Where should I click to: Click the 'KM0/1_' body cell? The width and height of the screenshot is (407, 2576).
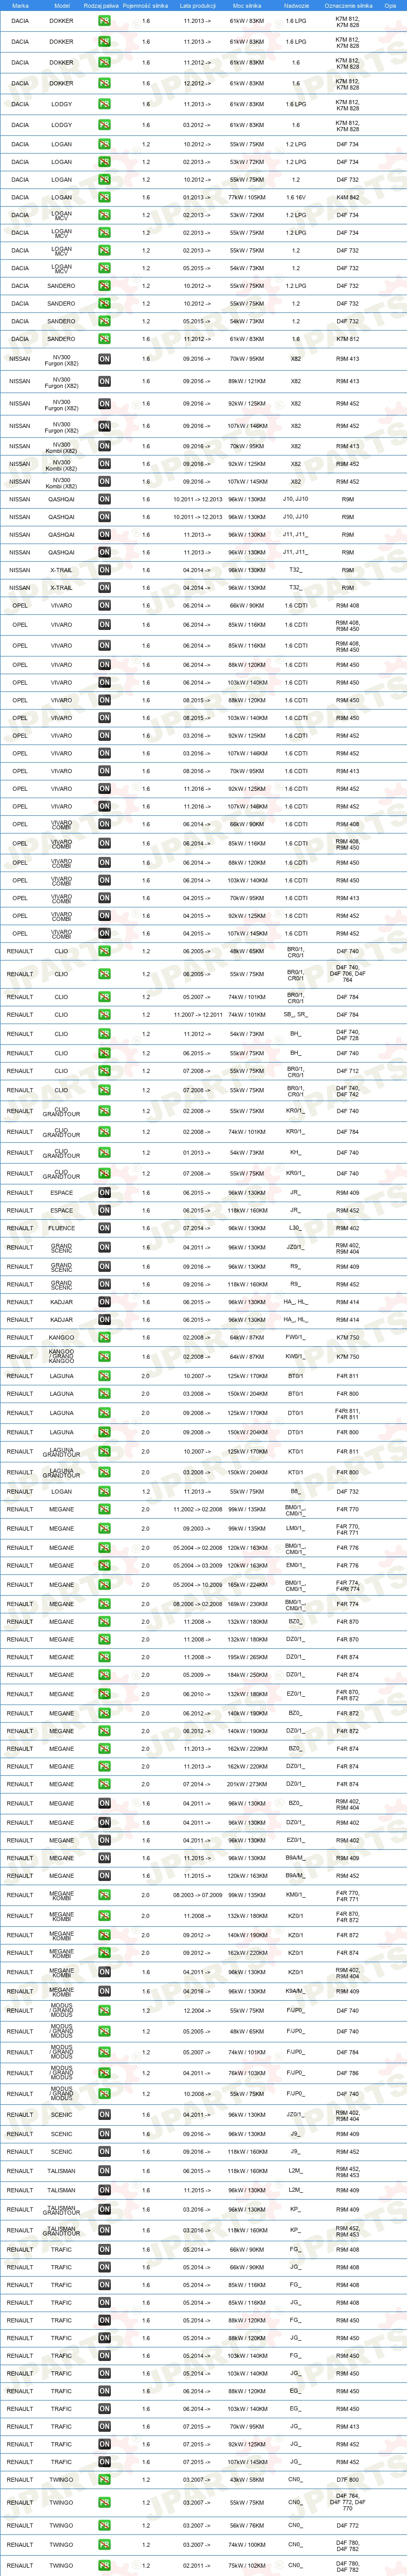click(x=295, y=1894)
